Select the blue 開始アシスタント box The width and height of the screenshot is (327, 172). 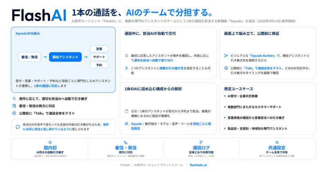click(x=65, y=57)
